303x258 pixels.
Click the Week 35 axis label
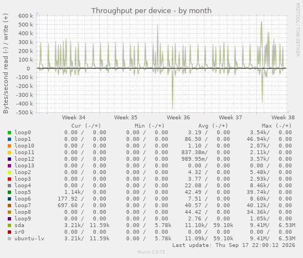pos(126,118)
